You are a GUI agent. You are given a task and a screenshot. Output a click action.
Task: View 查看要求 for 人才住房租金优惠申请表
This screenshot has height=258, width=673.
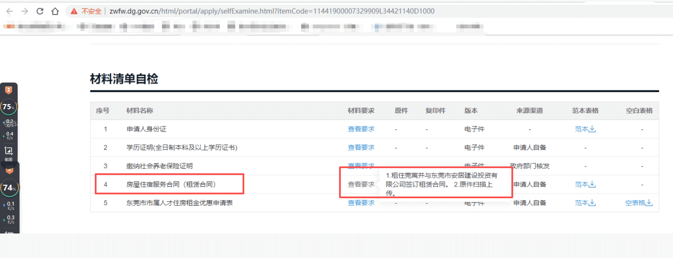tap(361, 203)
